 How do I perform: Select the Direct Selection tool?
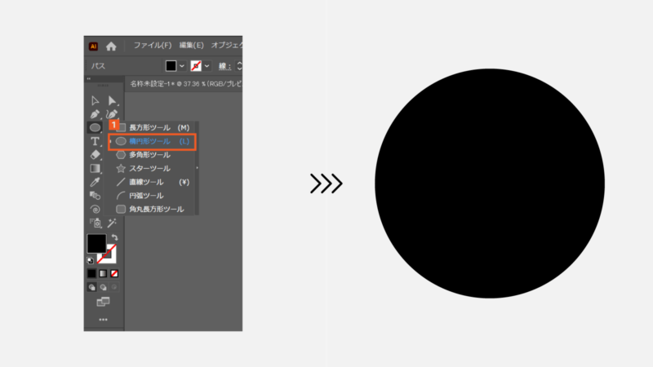(x=112, y=100)
